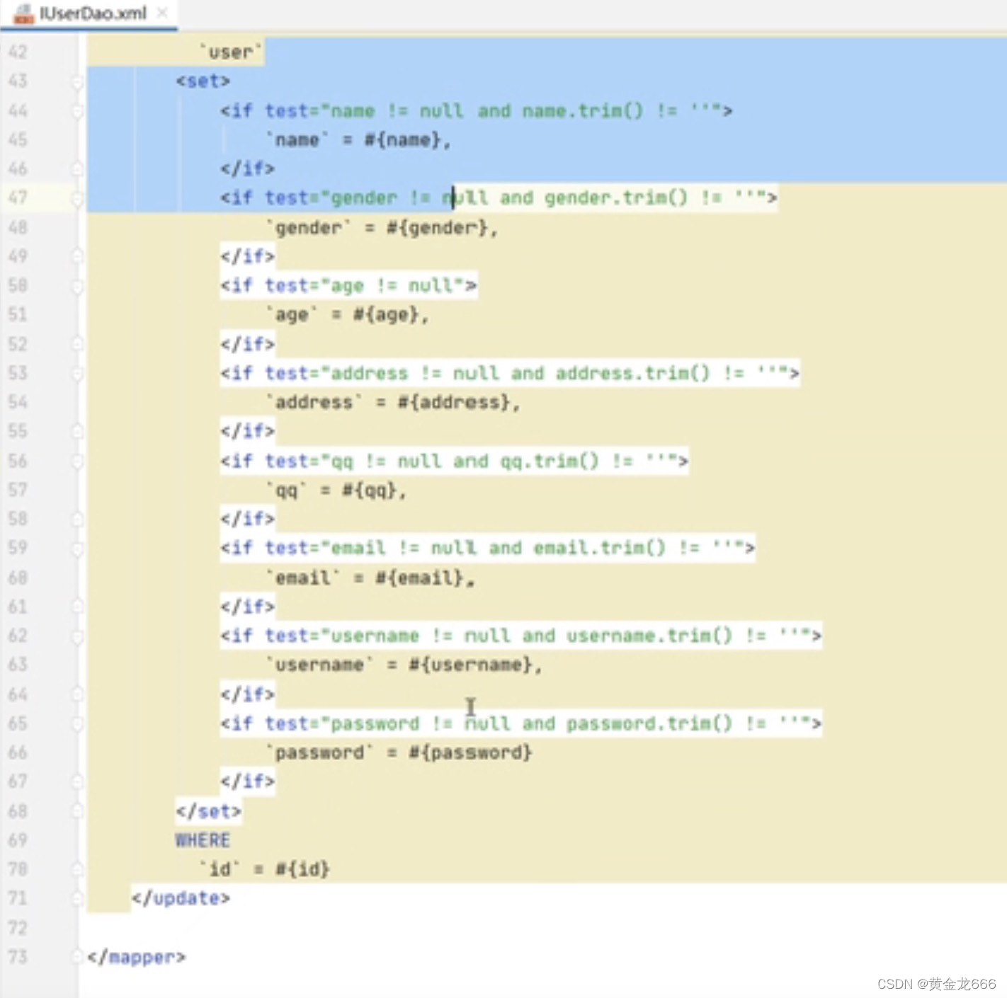Click the </update> fold marker on line 71
The width and height of the screenshot is (1007, 998).
click(x=77, y=899)
